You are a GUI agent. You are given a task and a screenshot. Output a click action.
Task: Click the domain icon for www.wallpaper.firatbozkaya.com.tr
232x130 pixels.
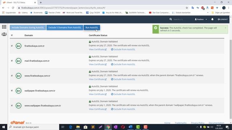point(18,105)
